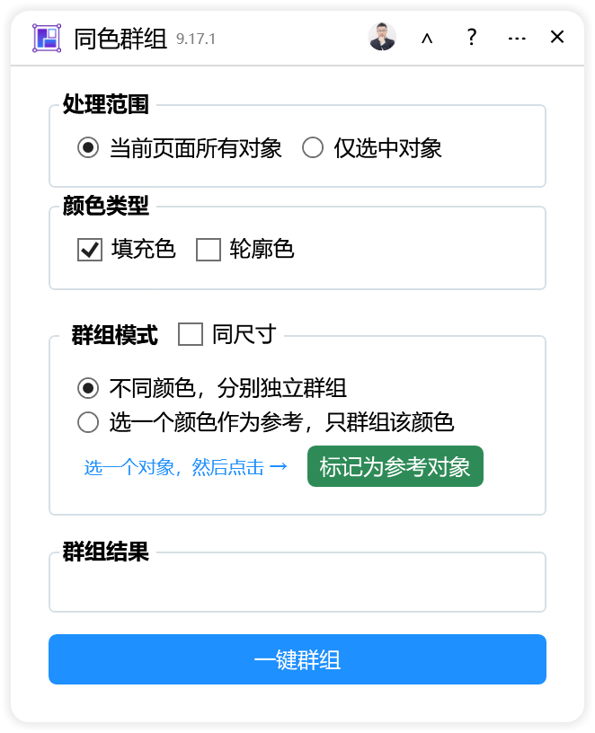Click the 同色群组 app logo icon
Viewport: 595px width, 733px height.
tap(47, 38)
